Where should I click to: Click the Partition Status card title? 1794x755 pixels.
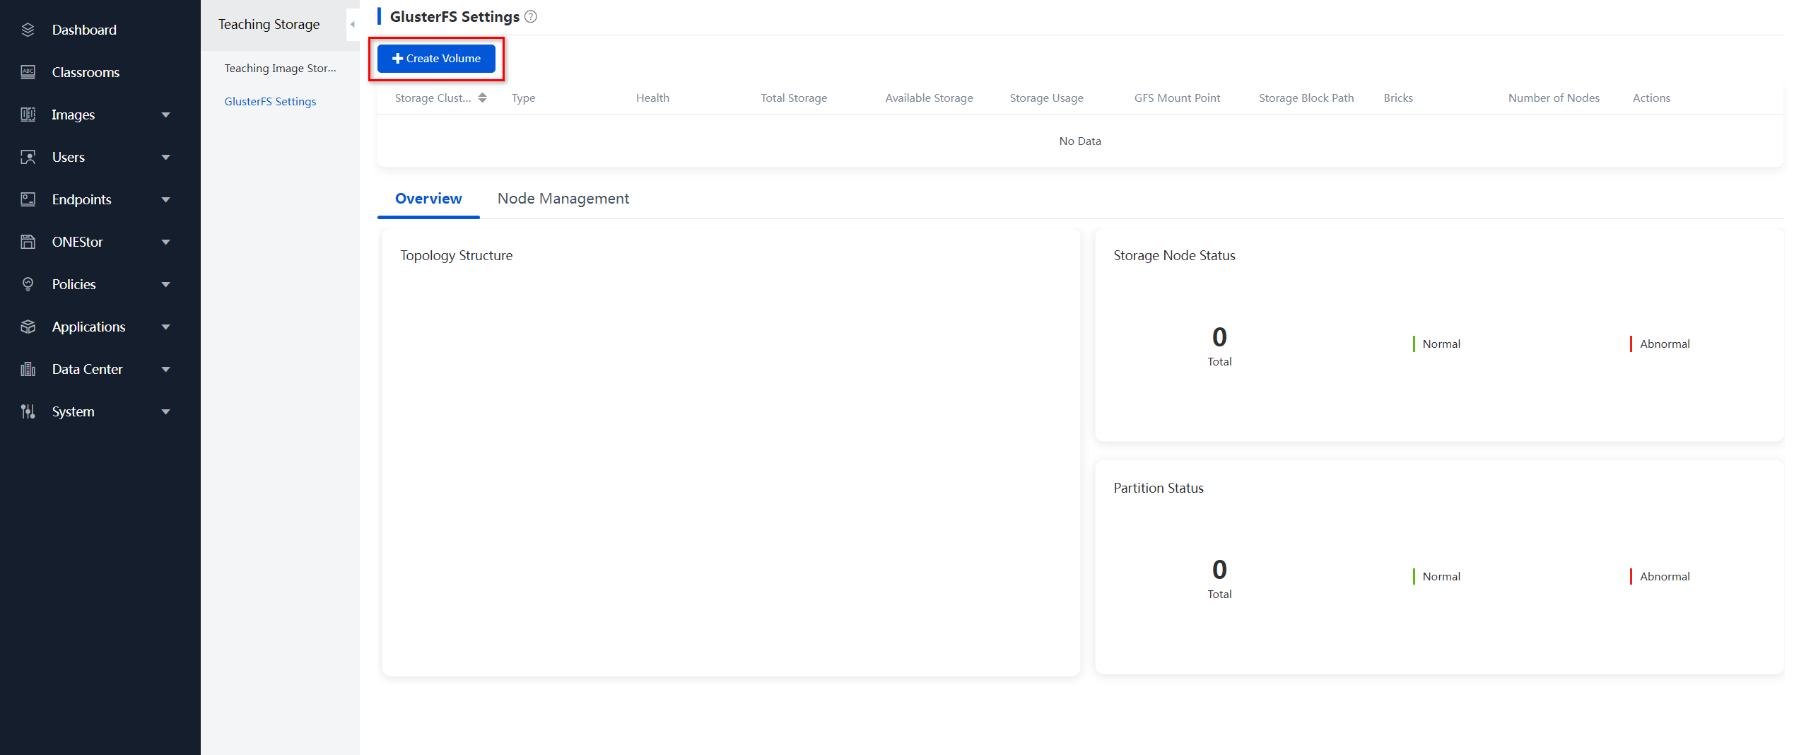click(x=1158, y=488)
